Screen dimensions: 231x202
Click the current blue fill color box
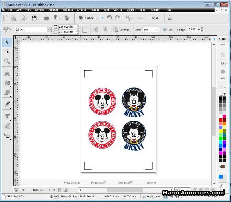[221, 176]
